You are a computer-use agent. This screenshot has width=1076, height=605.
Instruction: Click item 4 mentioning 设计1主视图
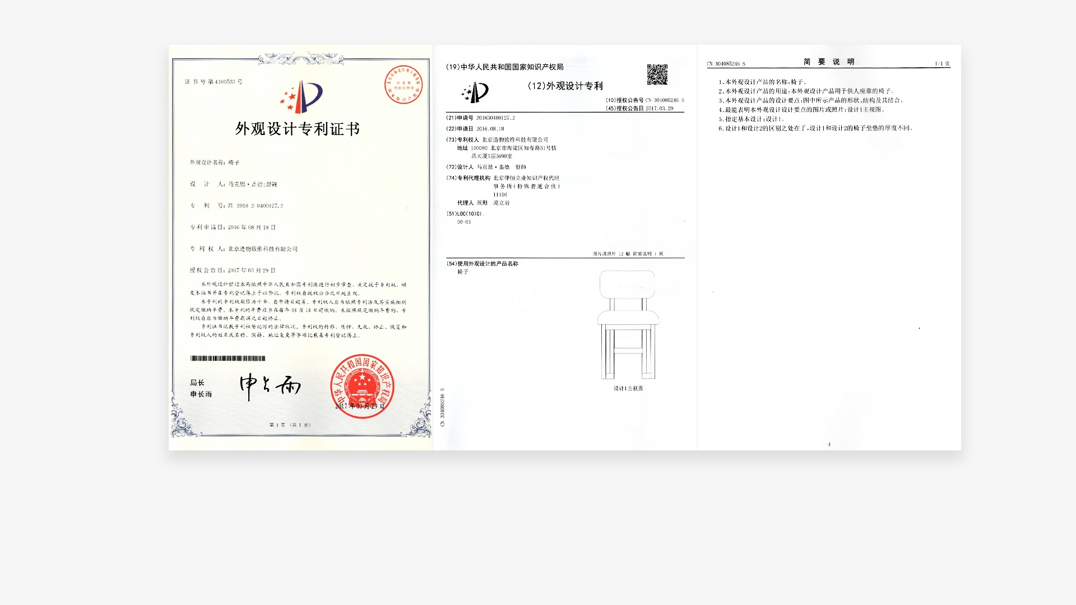coord(803,110)
